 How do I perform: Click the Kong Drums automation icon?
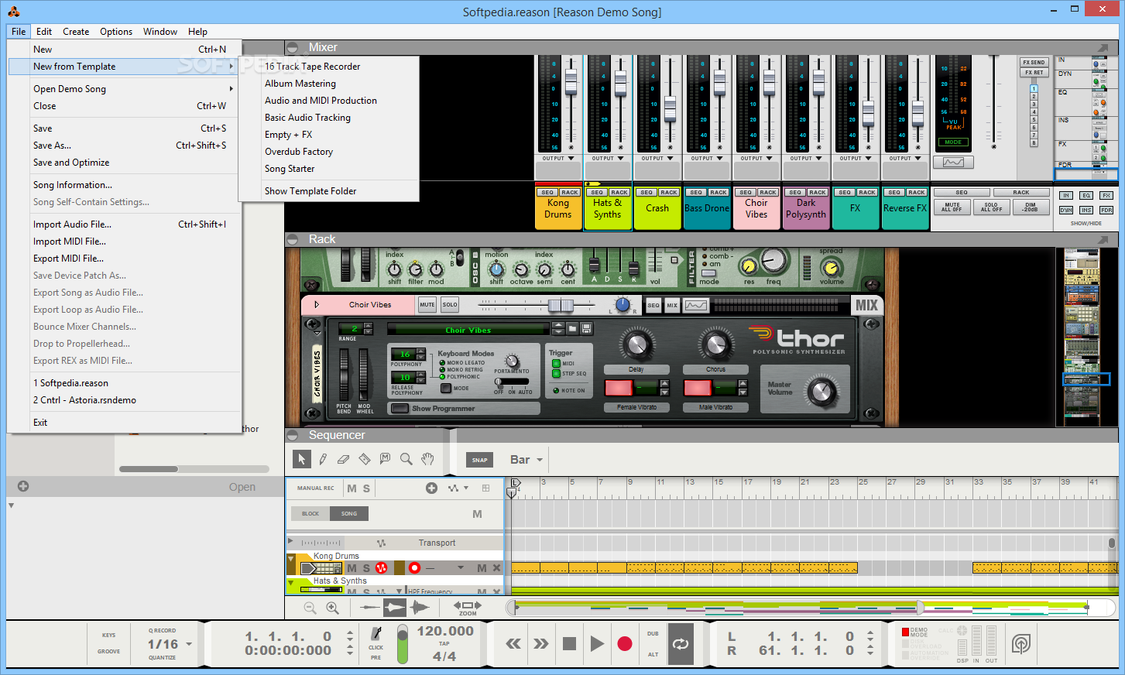381,568
